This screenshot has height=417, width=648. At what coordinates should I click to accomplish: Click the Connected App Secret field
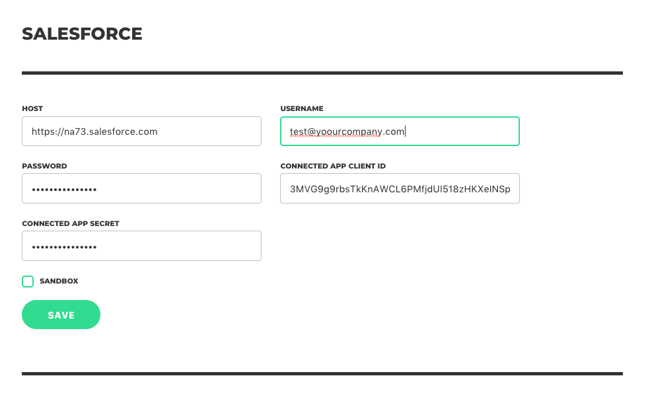[141, 246]
